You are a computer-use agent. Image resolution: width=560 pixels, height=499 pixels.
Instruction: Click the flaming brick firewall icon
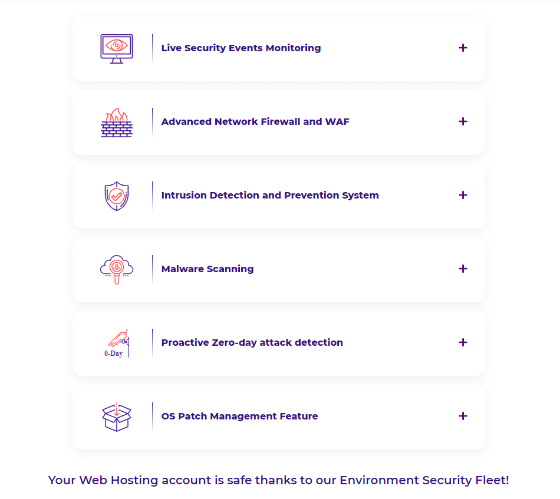pyautogui.click(x=117, y=123)
